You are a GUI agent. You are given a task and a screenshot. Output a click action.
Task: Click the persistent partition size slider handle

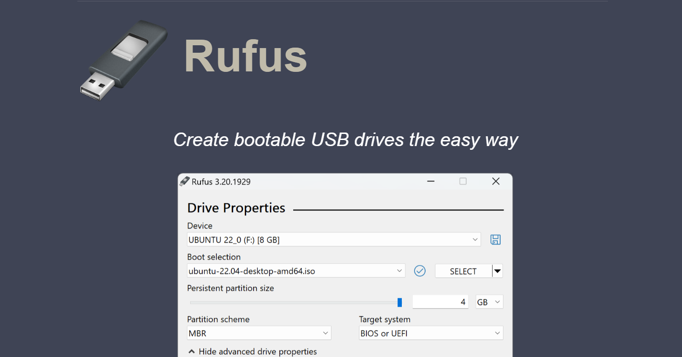[x=400, y=302]
